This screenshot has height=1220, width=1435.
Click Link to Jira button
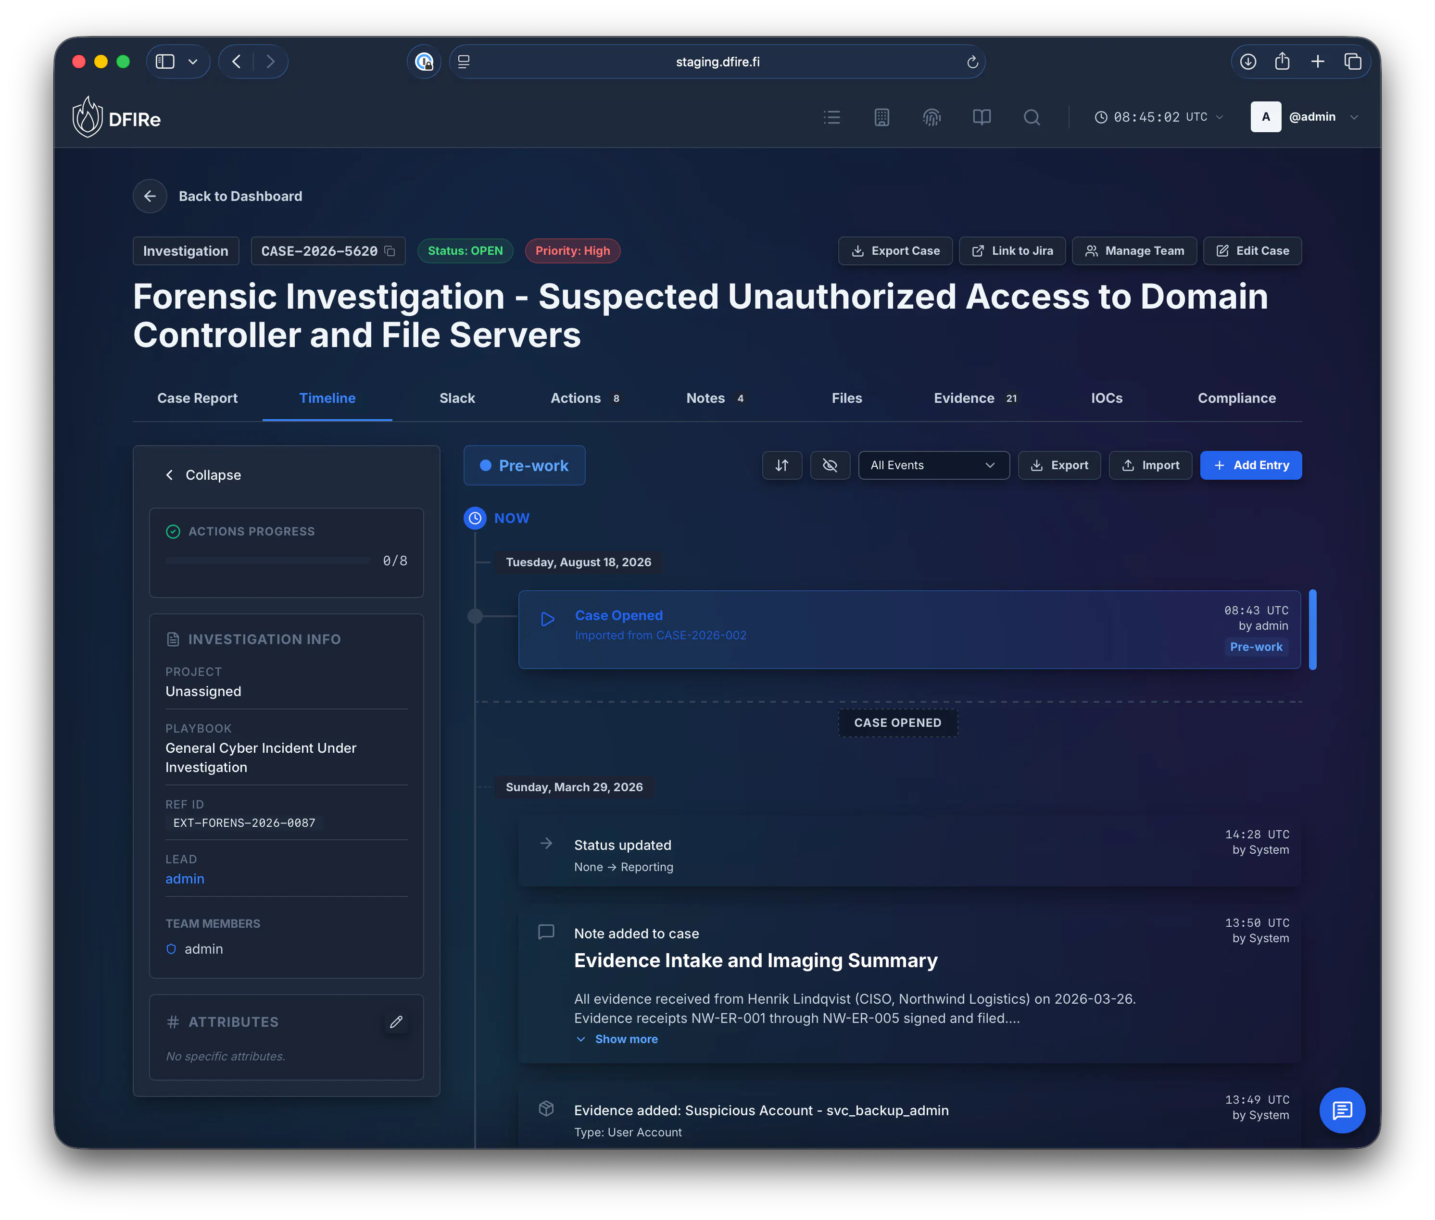(x=1012, y=251)
